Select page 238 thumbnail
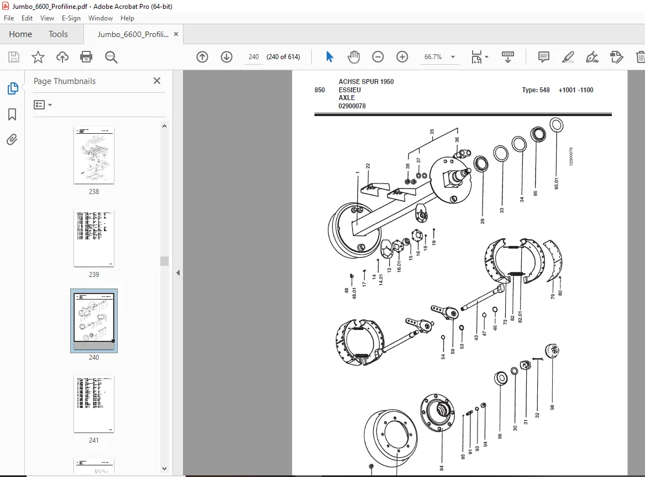The width and height of the screenshot is (645, 477). [94, 155]
